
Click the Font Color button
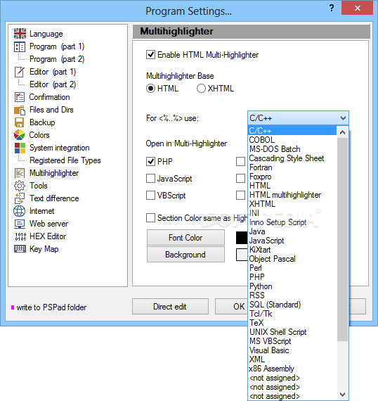[185, 238]
